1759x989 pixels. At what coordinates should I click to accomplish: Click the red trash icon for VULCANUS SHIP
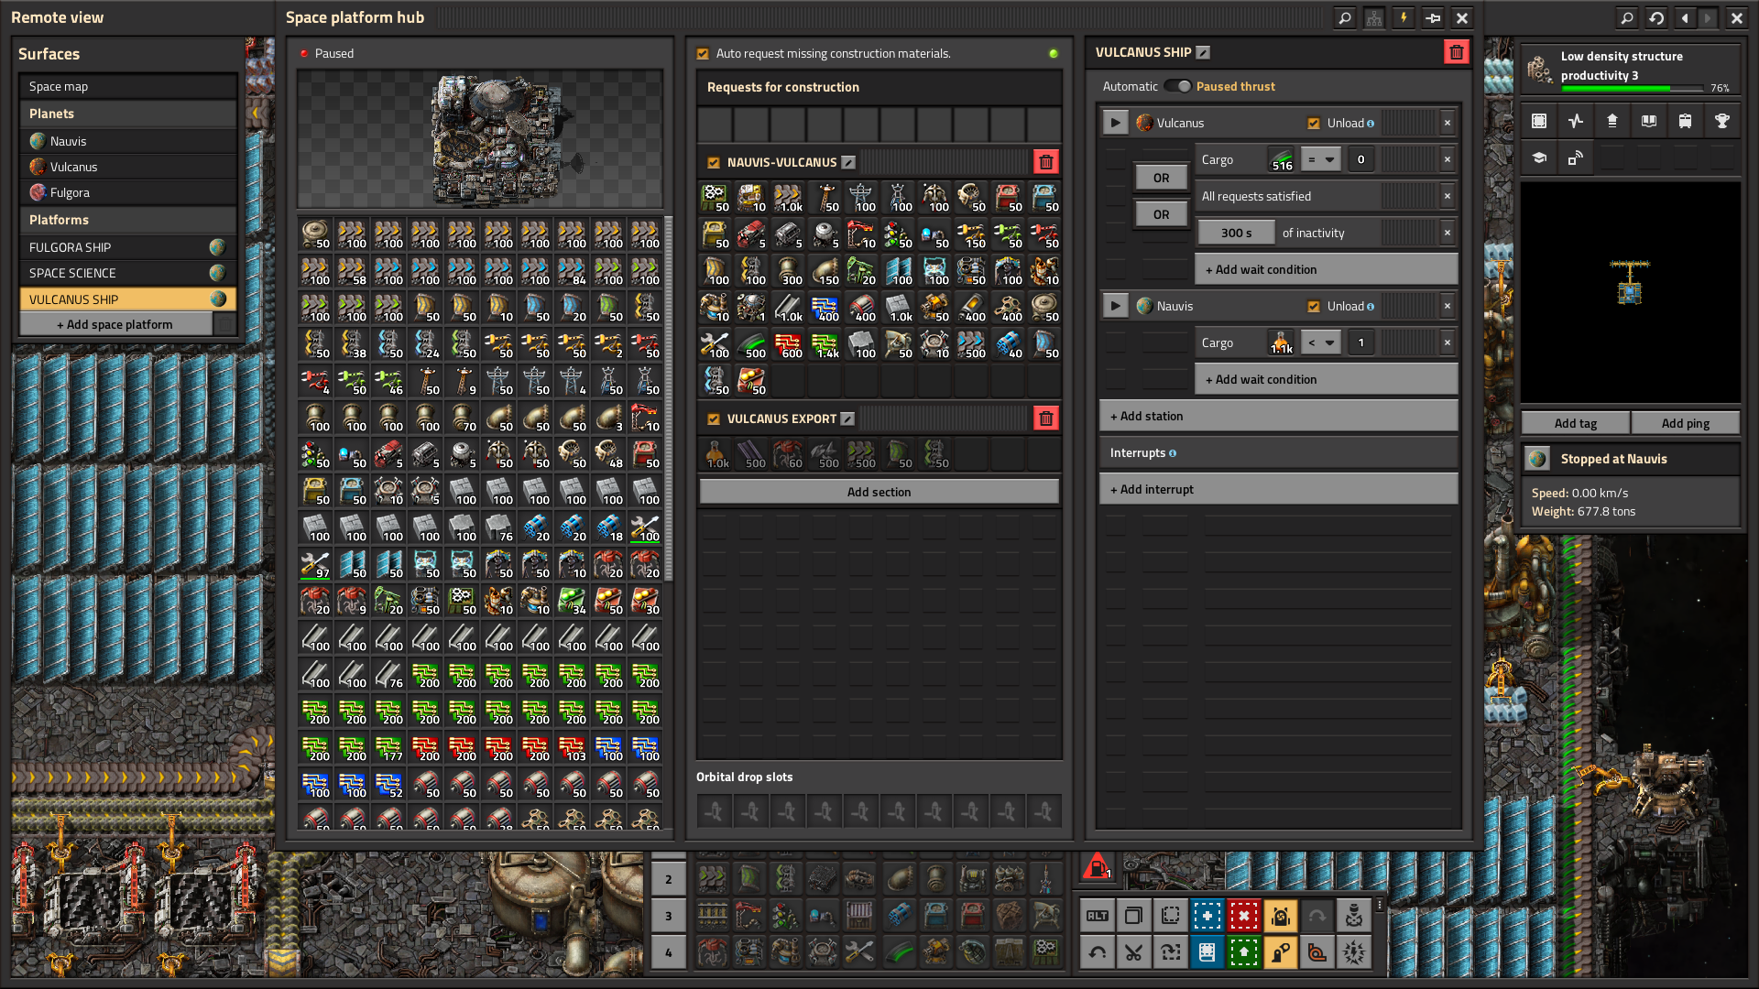point(1456,52)
